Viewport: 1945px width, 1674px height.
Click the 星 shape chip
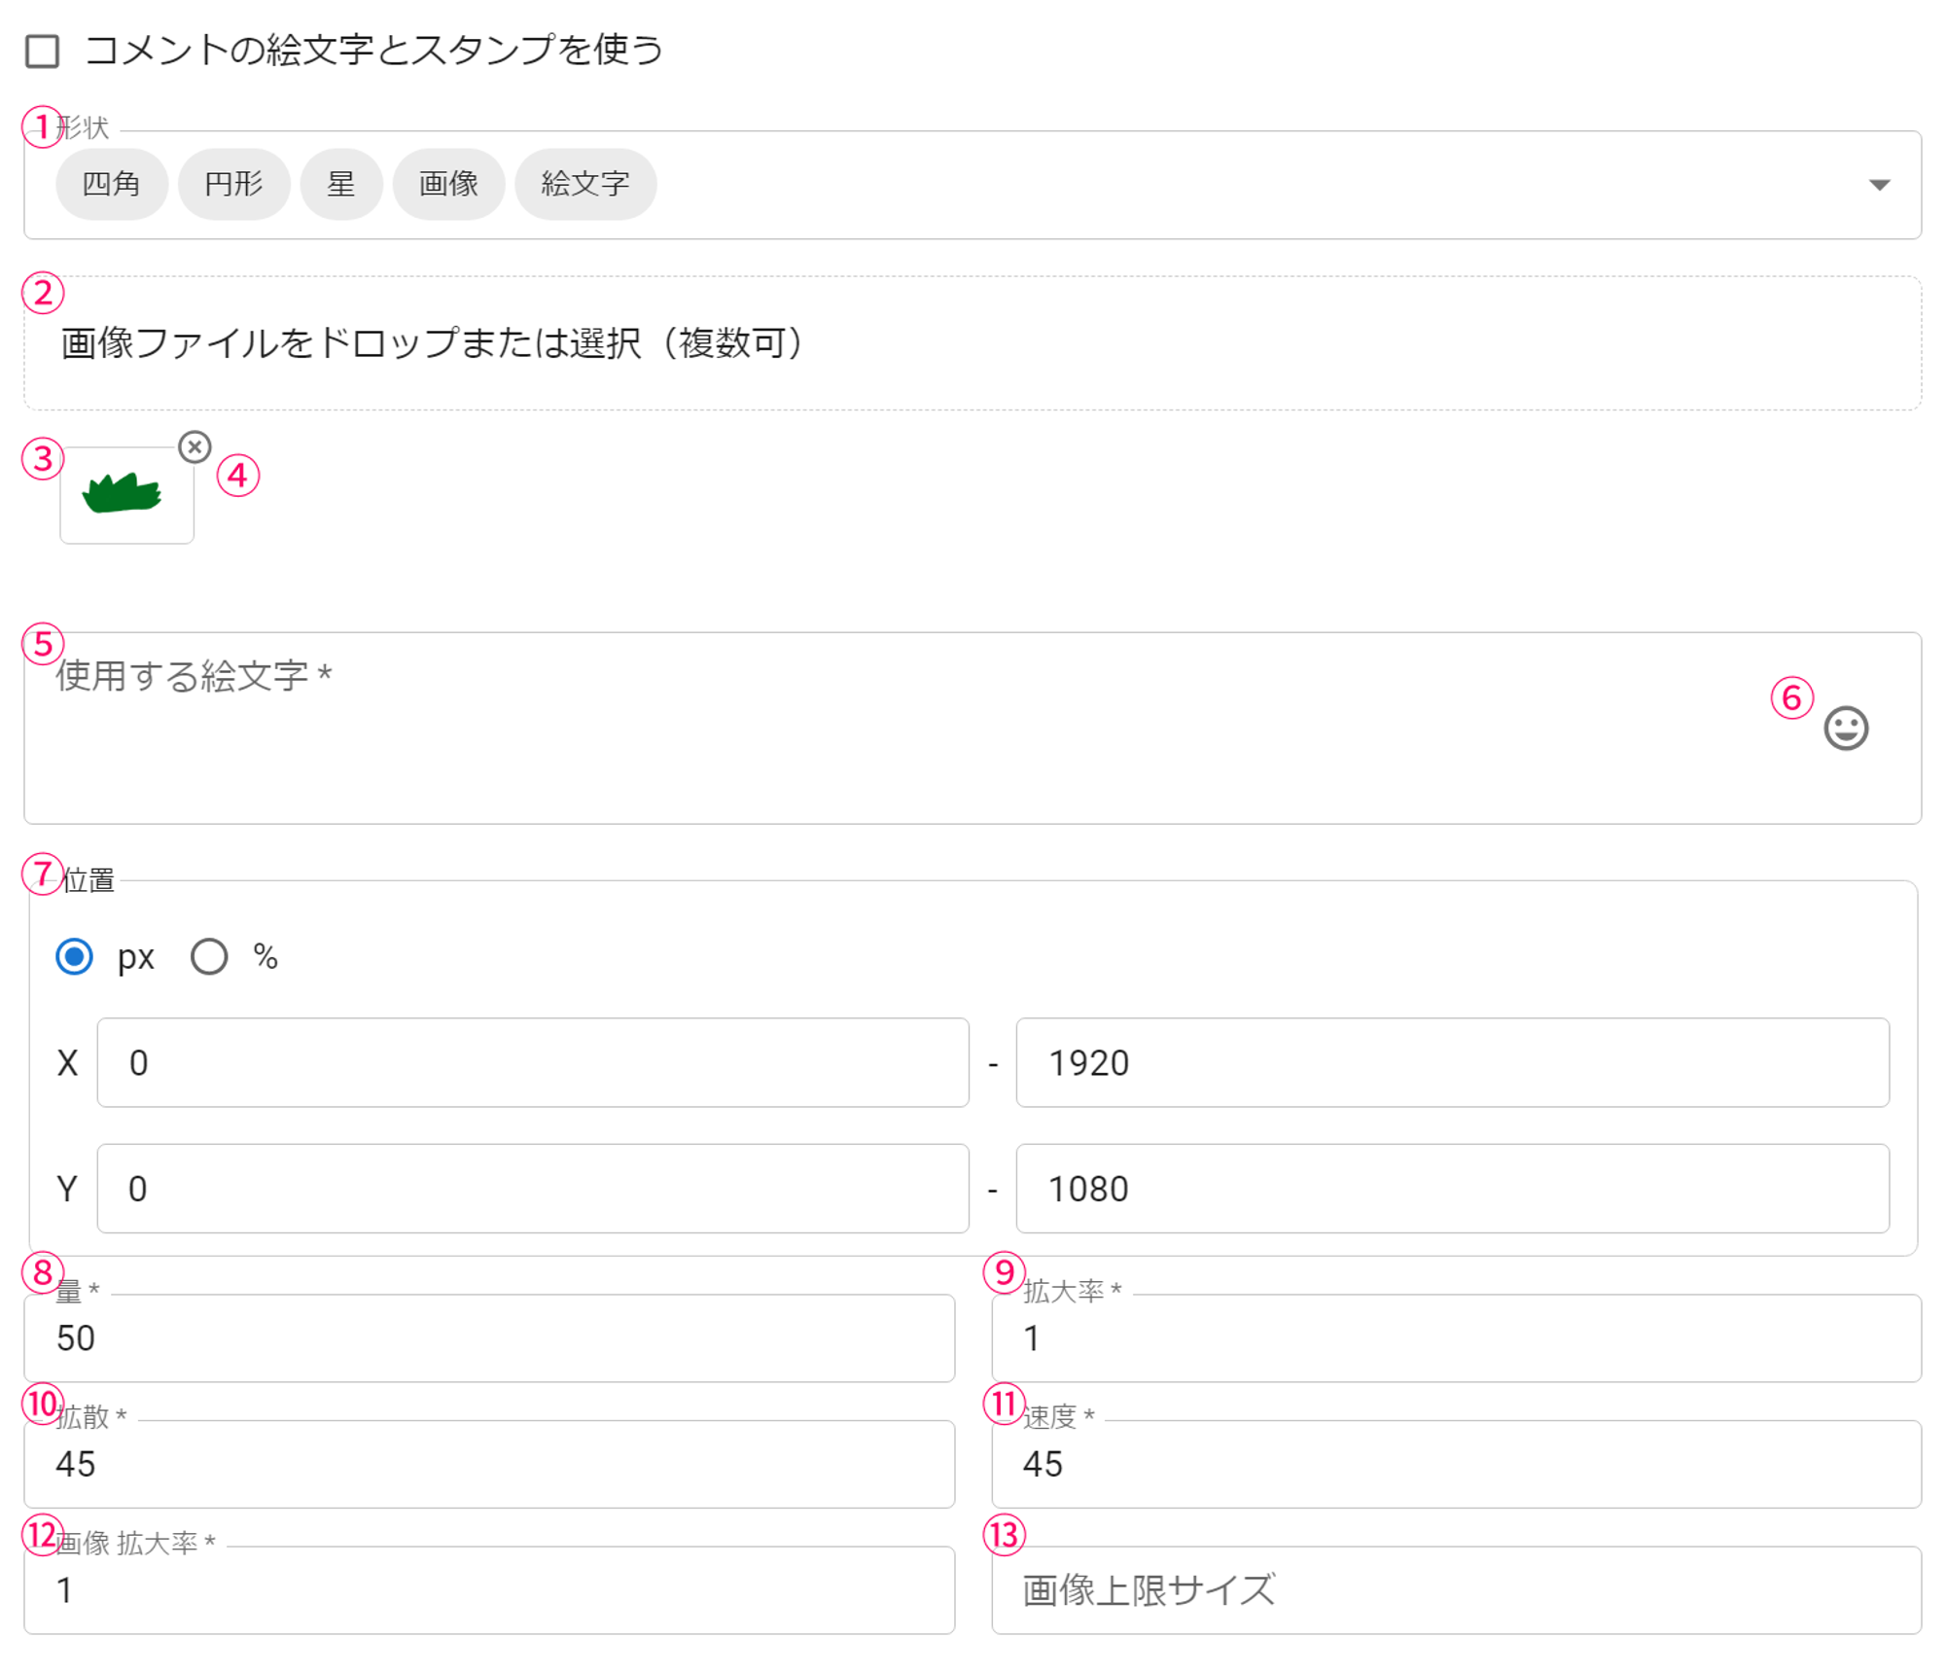pos(340,184)
